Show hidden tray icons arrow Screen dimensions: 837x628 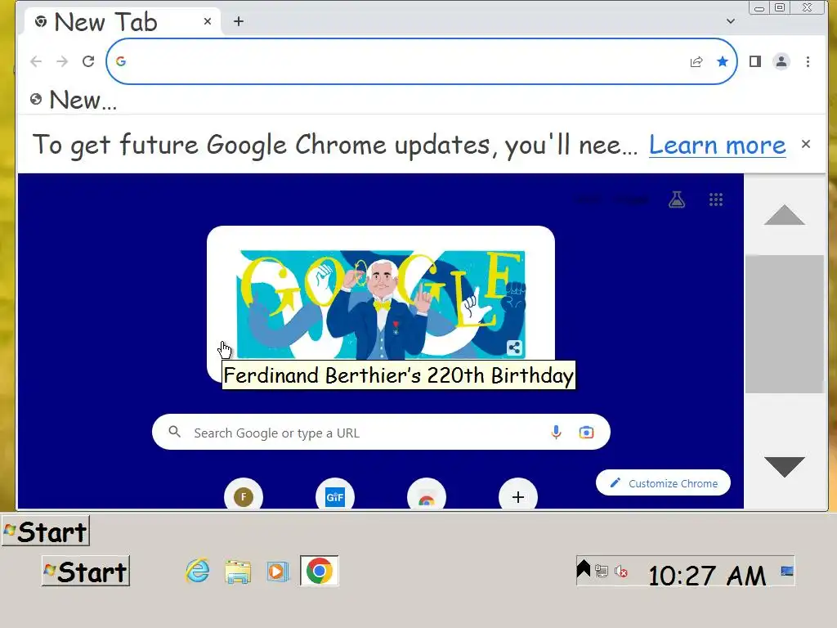point(584,568)
